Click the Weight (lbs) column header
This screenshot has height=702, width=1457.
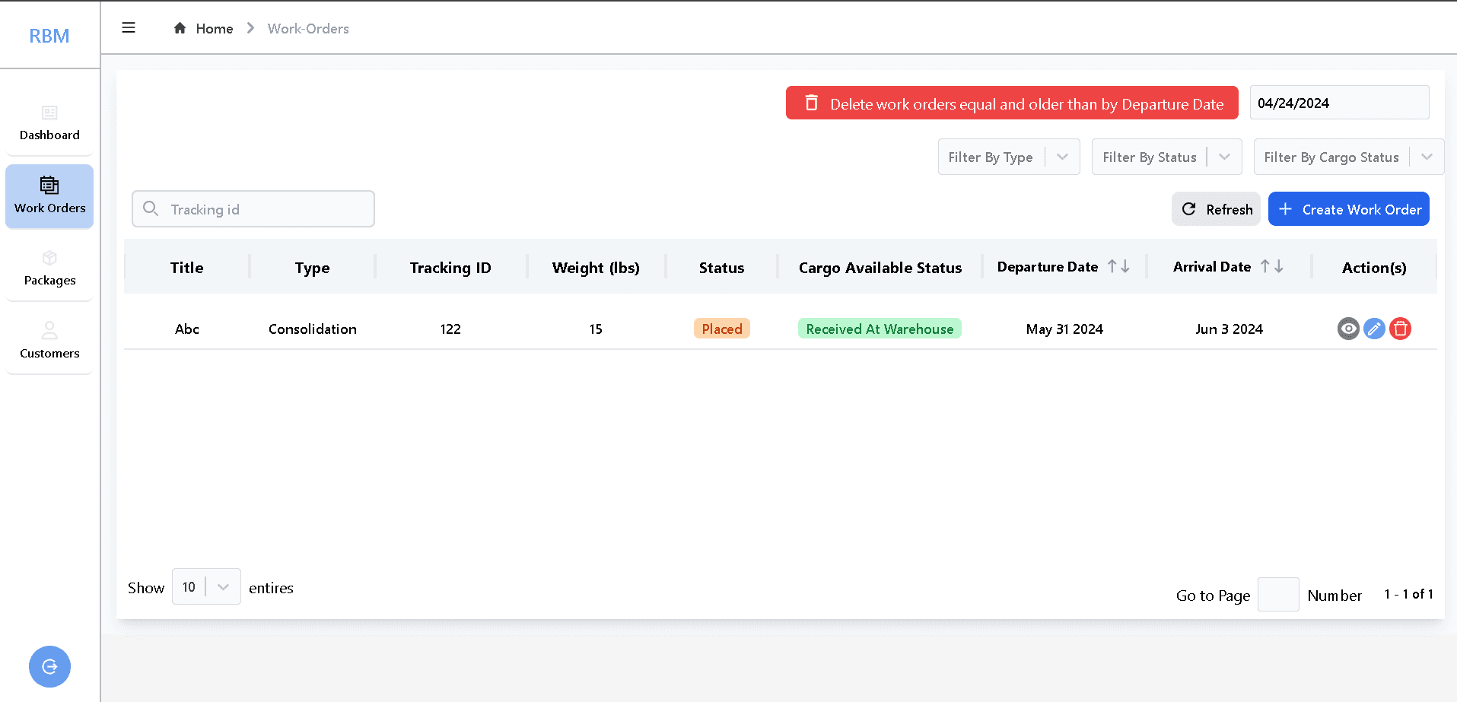coord(596,268)
